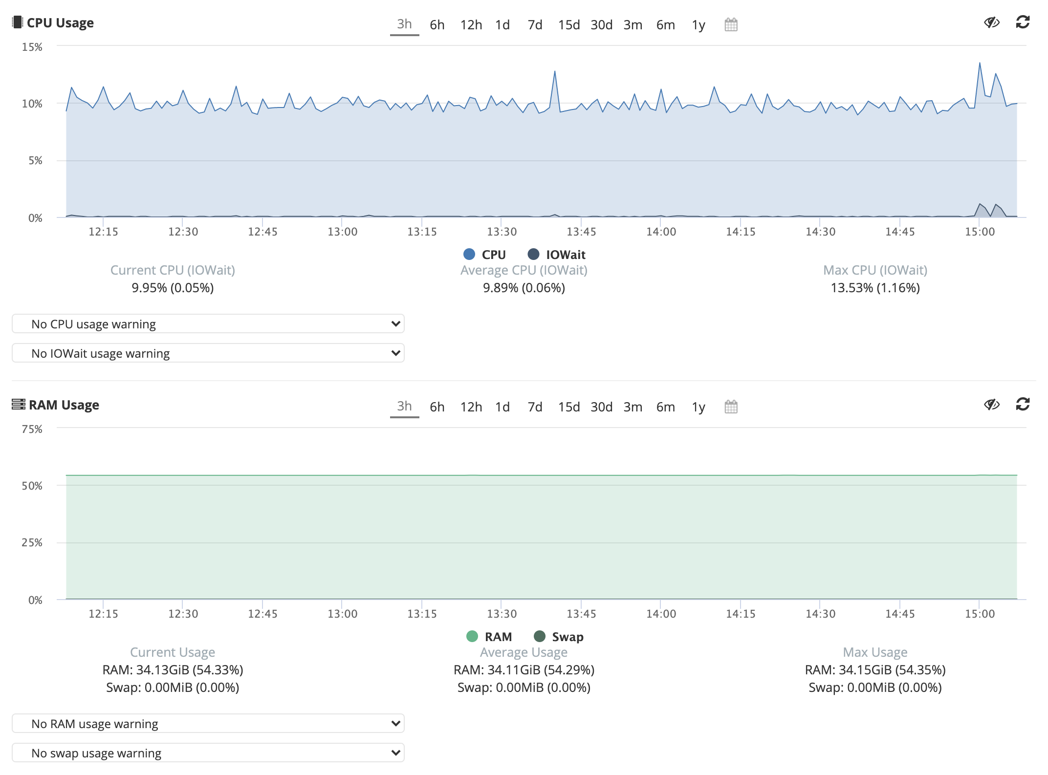Click the memory icon beside RAM Usage

click(x=19, y=405)
